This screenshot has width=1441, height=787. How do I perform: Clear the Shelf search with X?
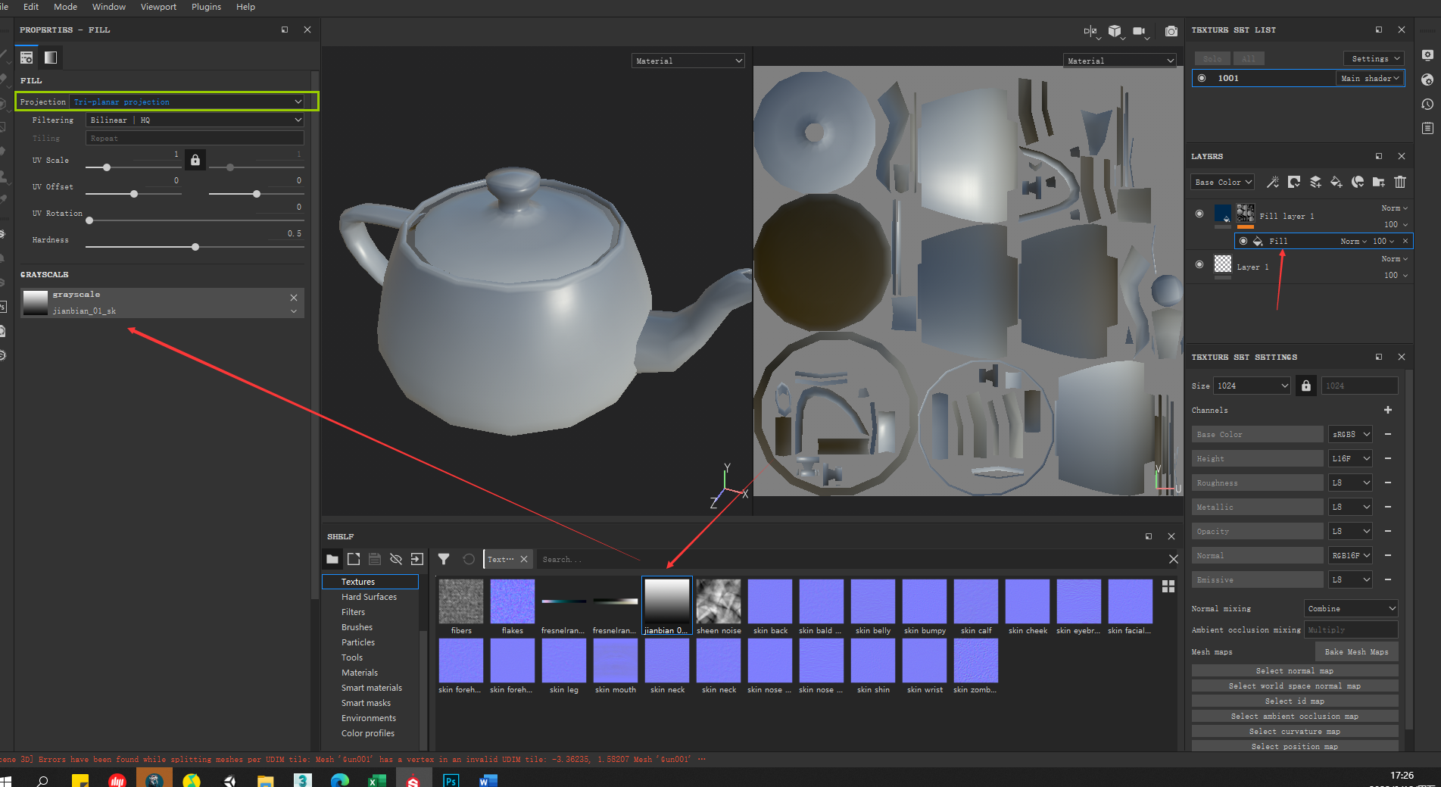click(1173, 559)
